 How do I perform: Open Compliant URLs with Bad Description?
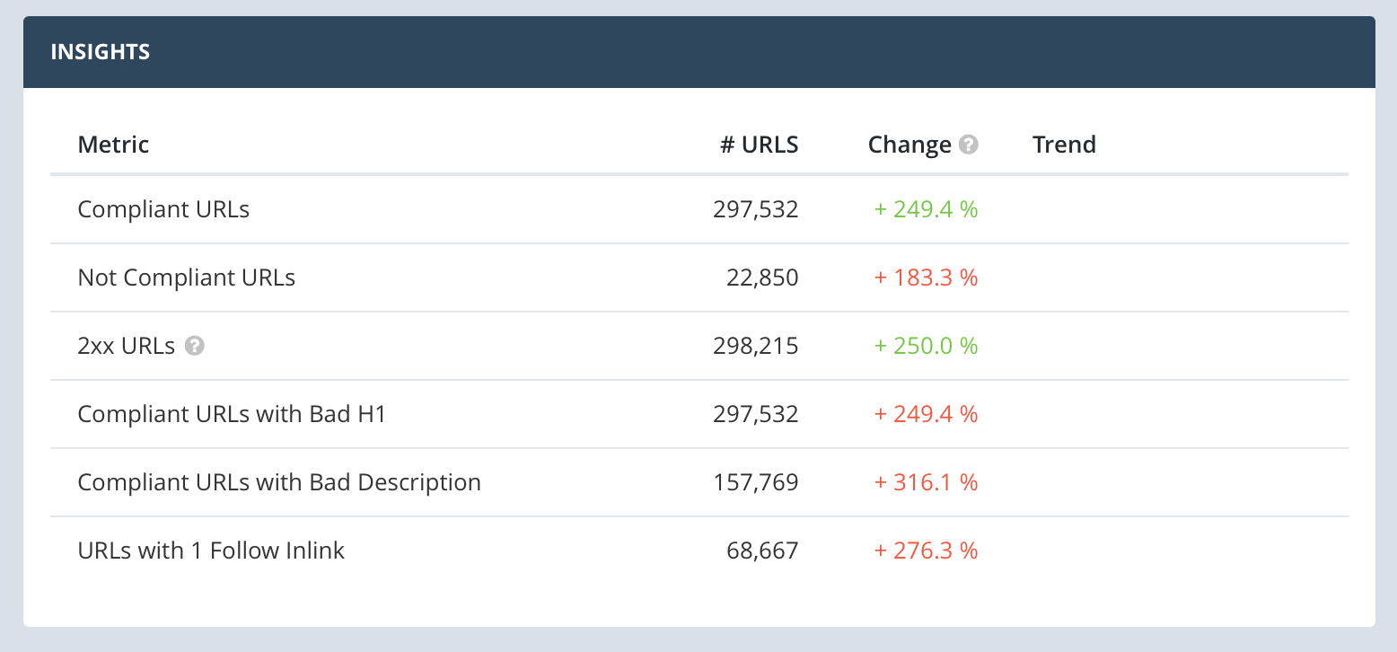(x=279, y=482)
